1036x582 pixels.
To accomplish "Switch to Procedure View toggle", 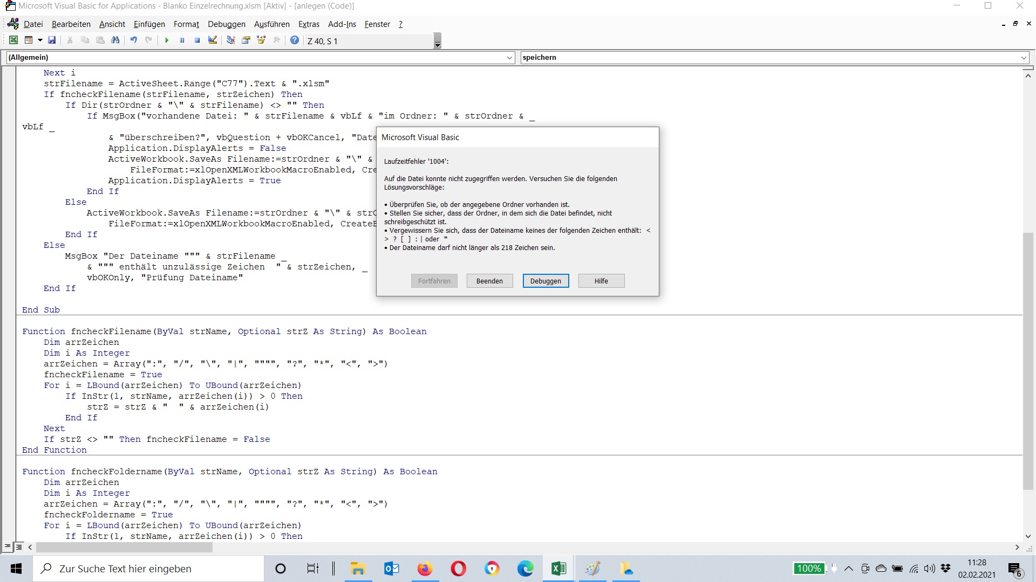I will click(x=8, y=547).
